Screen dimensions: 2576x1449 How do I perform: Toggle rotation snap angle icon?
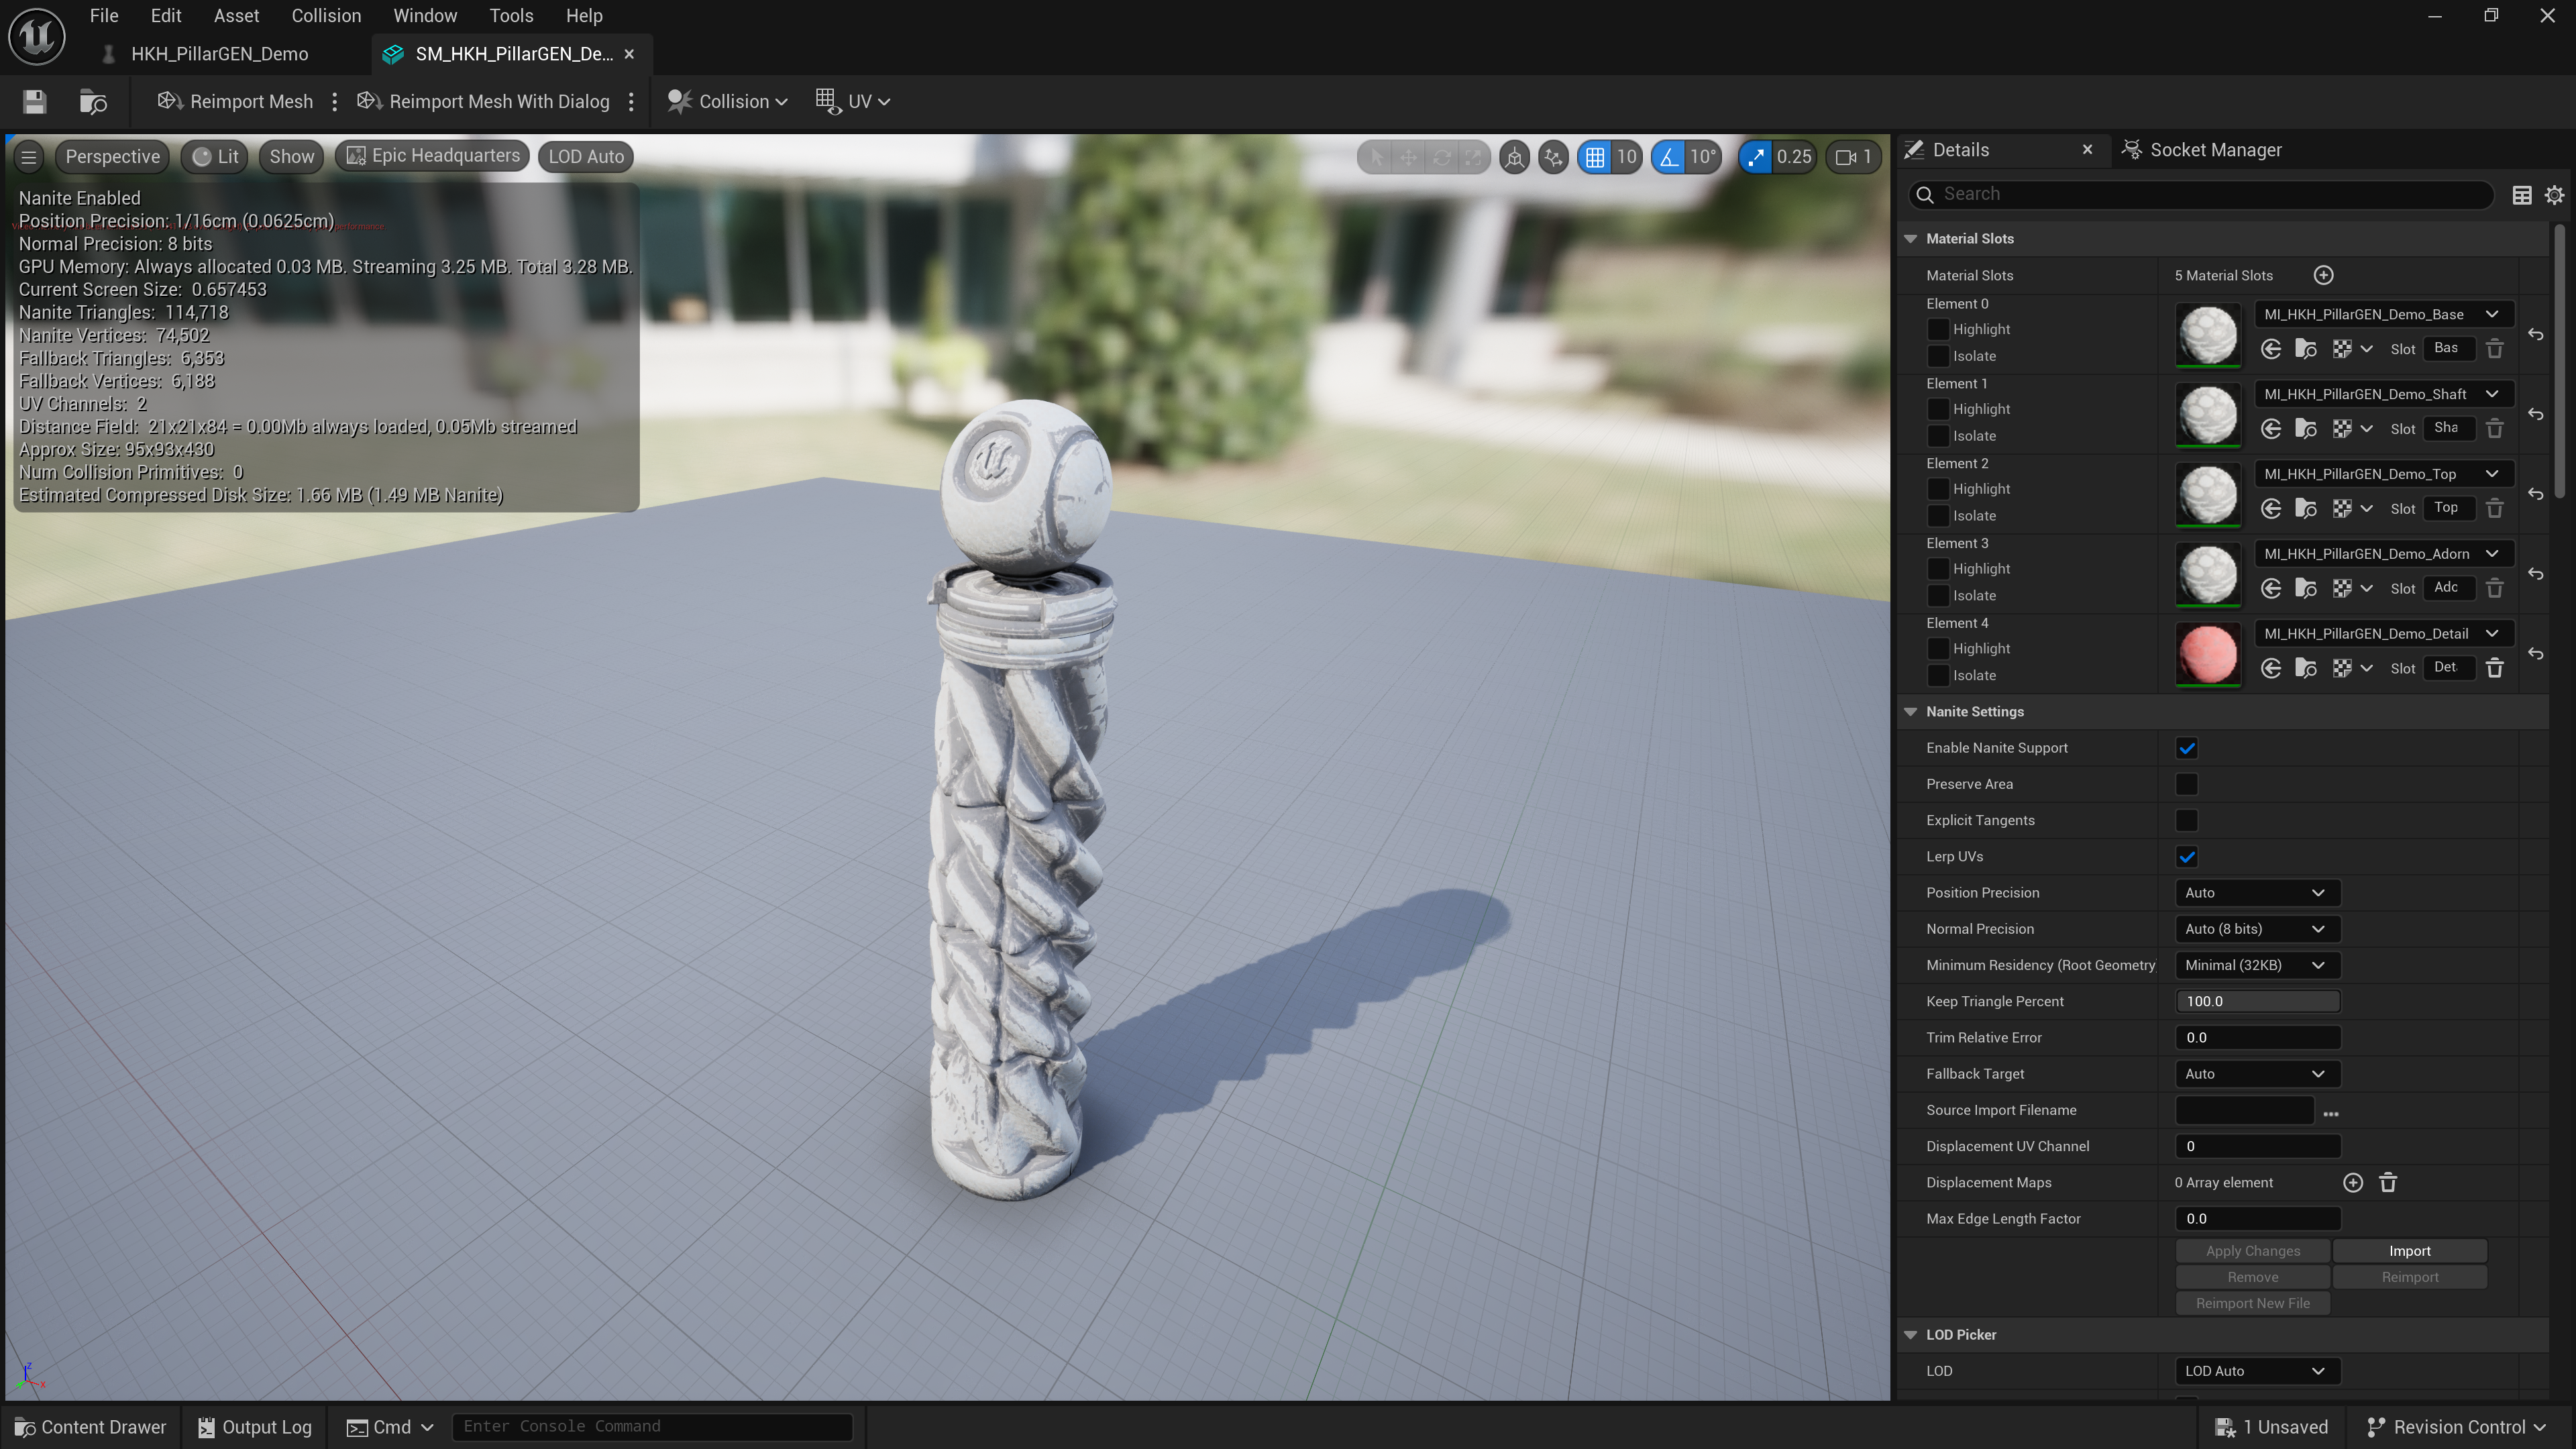point(1669,157)
